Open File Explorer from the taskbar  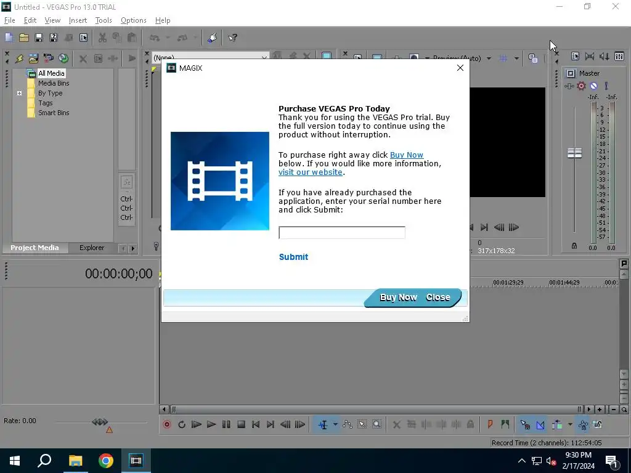[75, 461]
